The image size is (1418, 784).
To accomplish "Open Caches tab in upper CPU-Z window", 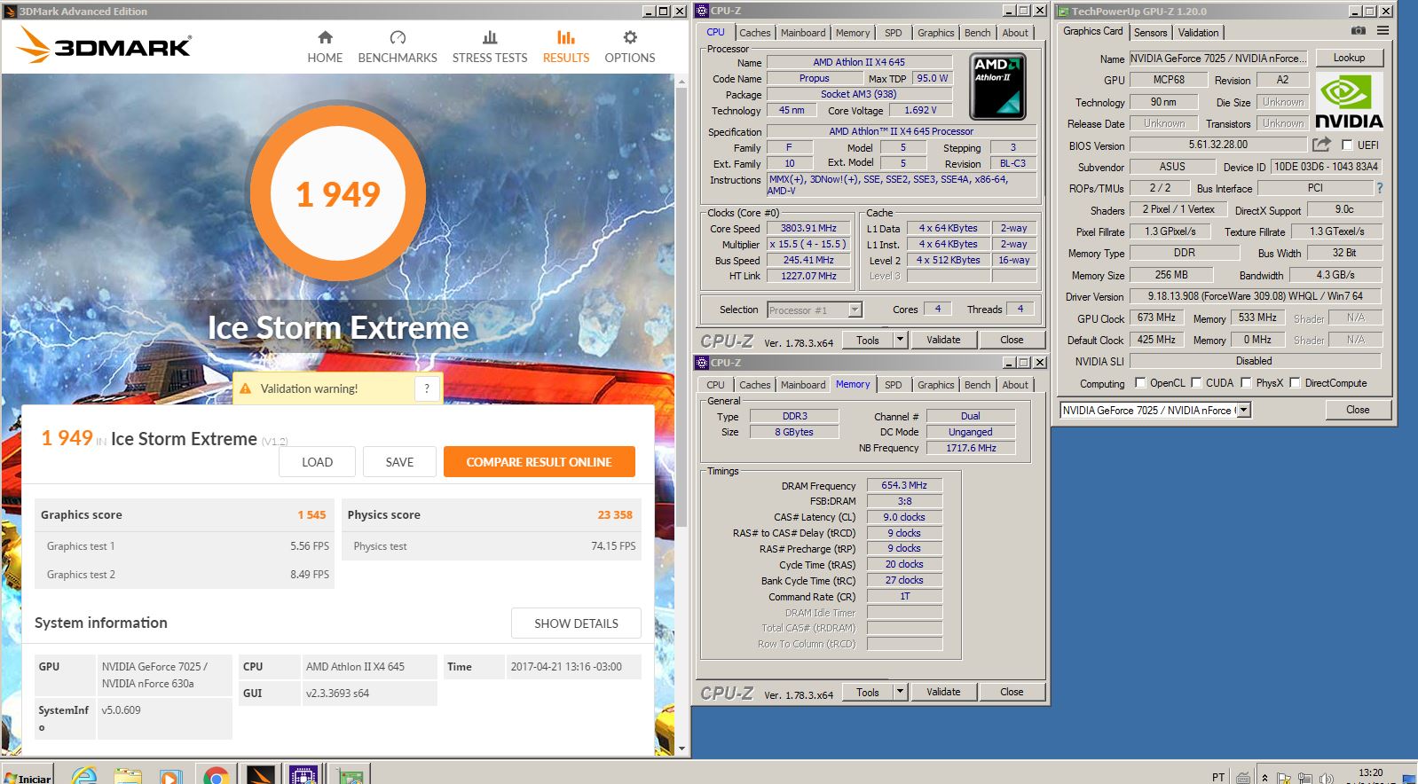I will point(755,33).
